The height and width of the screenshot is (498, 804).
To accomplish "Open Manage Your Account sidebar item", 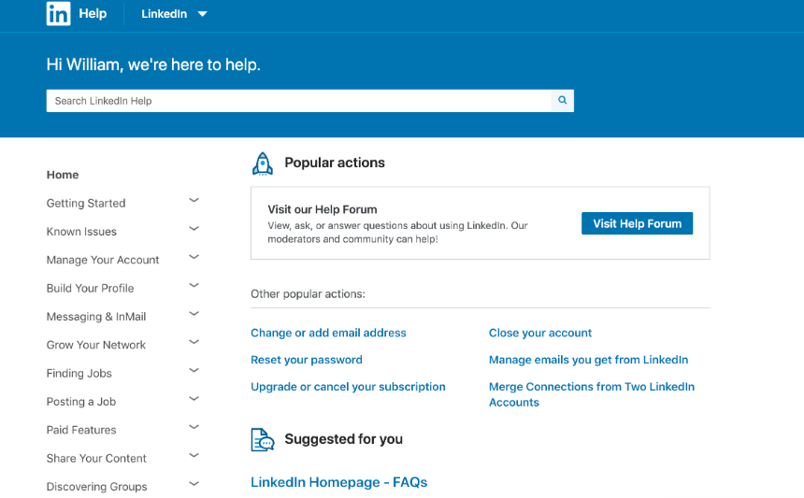I will (103, 260).
